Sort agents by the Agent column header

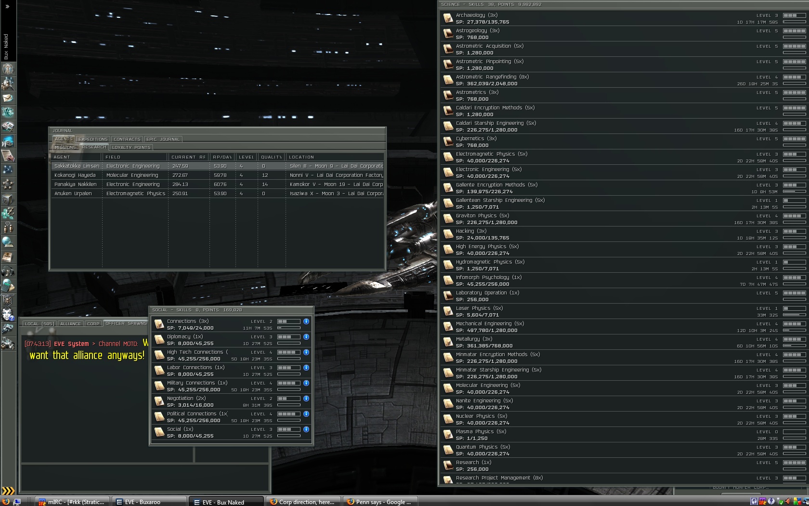(x=76, y=157)
